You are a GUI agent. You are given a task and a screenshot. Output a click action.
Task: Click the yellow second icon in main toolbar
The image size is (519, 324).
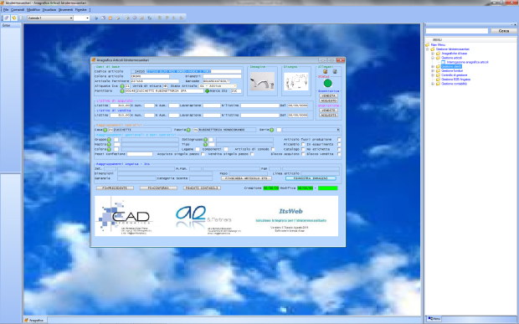[14, 18]
